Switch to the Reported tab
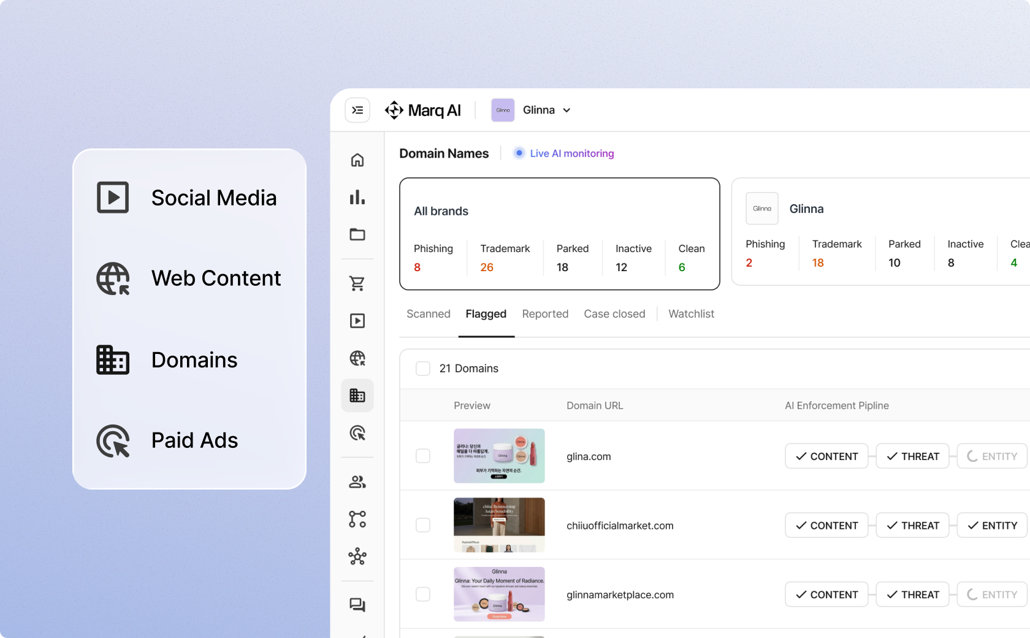The image size is (1030, 638). point(545,314)
